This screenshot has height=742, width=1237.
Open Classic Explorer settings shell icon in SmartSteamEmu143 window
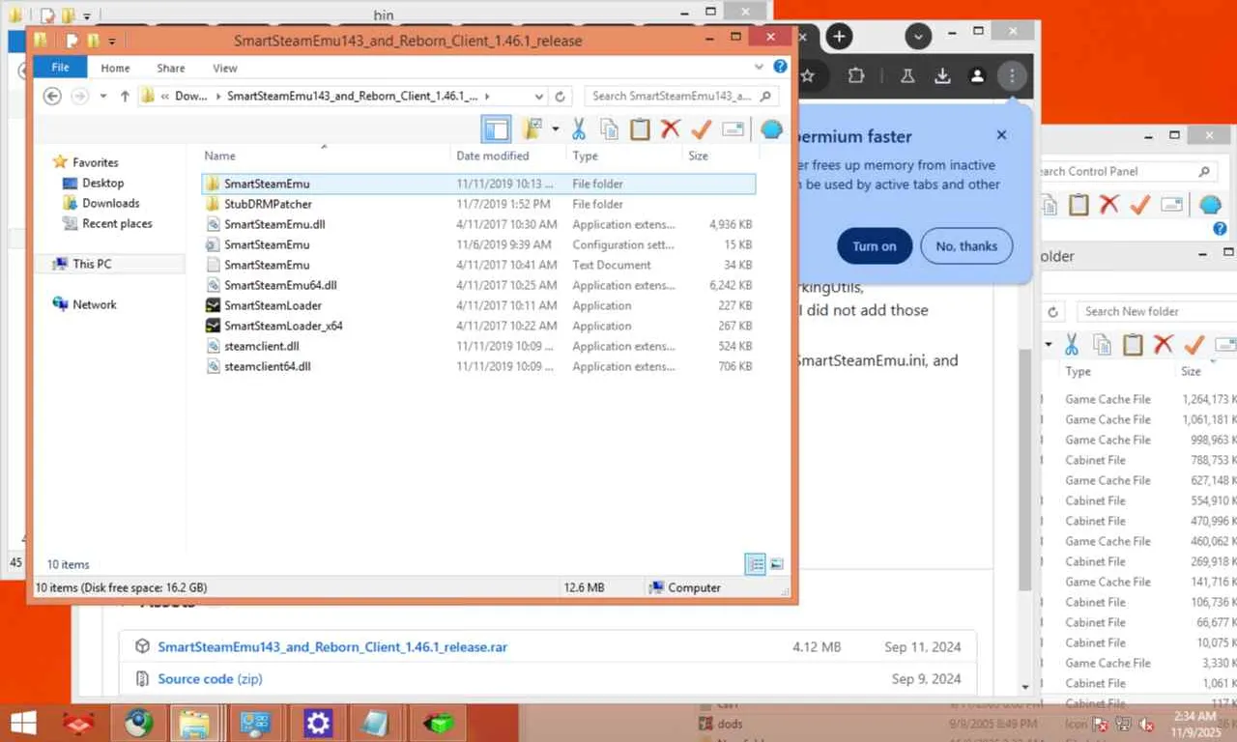771,129
